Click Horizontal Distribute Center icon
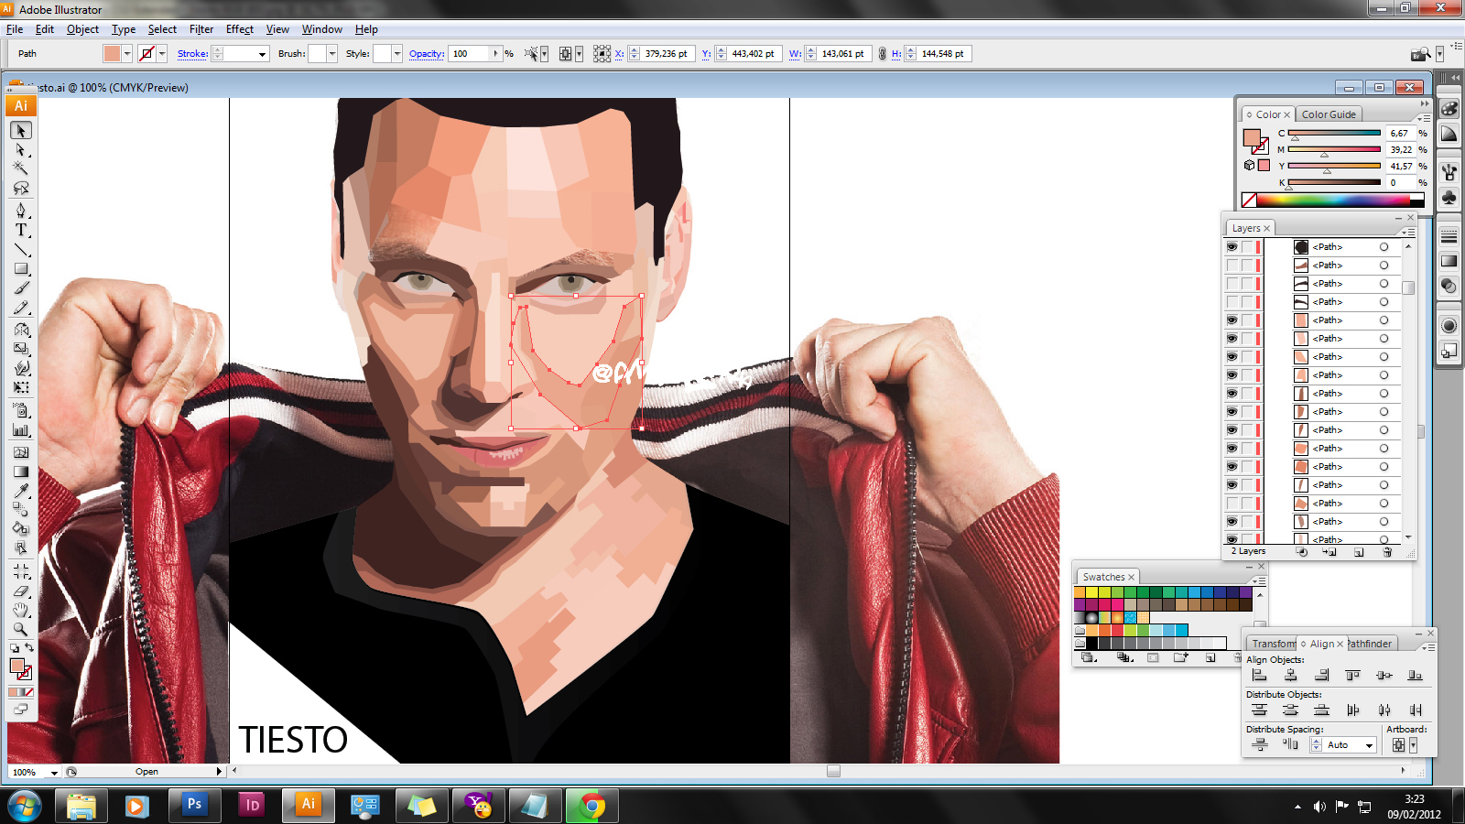Screen dimensions: 1465x824 point(1384,710)
